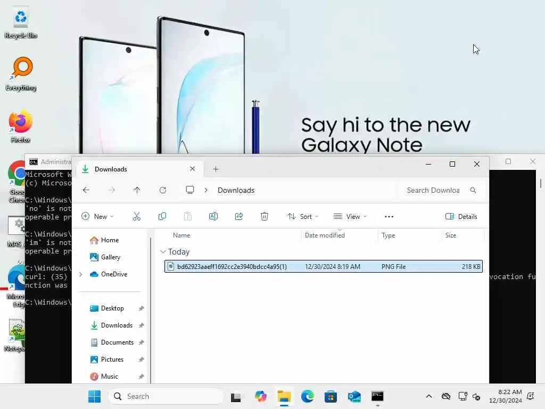Screen dimensions: 545x409
Task: Click the Cut scissors icon in toolbar
Action: [137, 216]
